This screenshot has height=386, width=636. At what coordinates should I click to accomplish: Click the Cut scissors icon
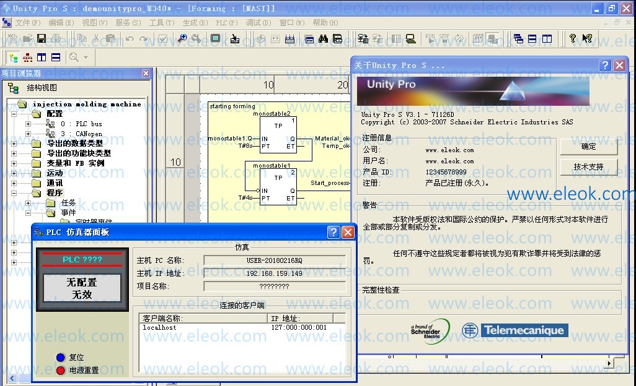tap(96, 38)
